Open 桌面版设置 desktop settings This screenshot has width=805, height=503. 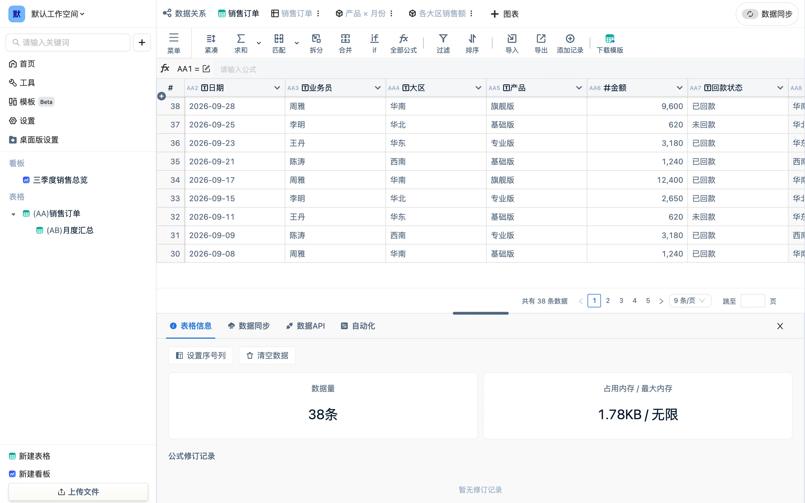tap(34, 140)
